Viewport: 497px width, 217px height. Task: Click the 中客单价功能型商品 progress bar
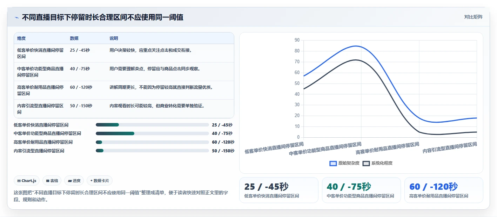152,133
